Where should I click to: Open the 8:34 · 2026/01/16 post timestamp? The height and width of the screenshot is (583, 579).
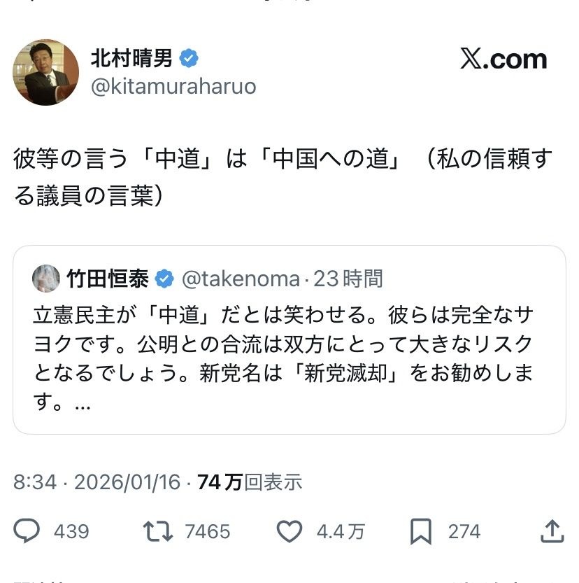pos(97,482)
